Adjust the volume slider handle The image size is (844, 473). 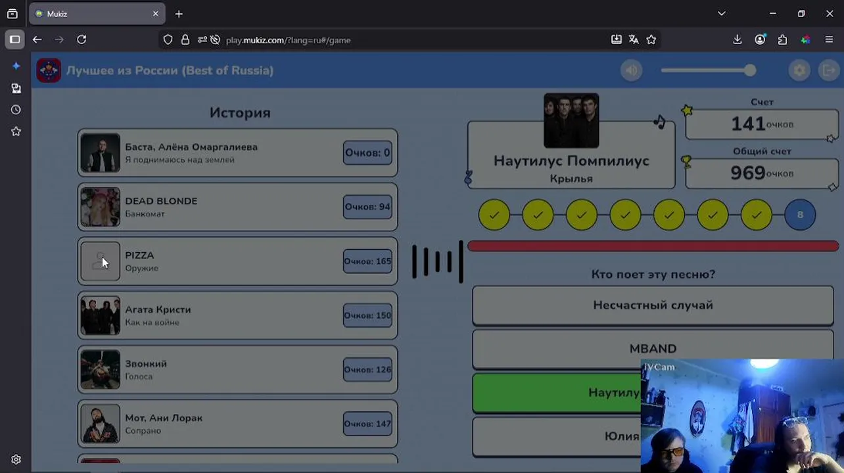(750, 70)
